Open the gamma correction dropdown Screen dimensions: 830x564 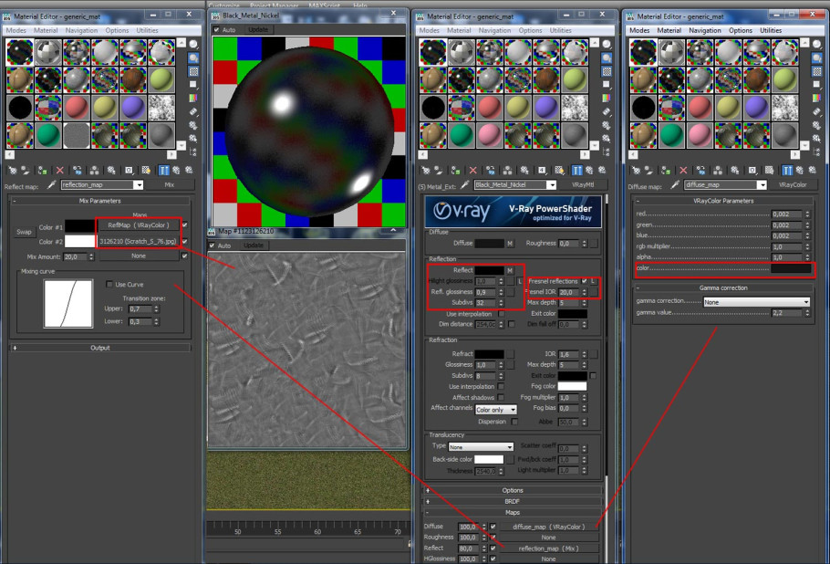tap(756, 302)
